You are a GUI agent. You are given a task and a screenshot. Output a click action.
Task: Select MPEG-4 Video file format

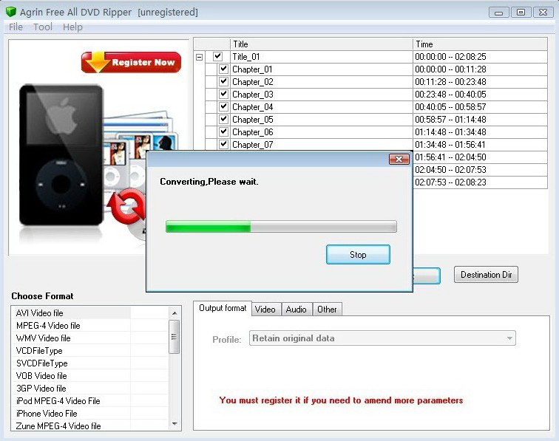point(89,326)
